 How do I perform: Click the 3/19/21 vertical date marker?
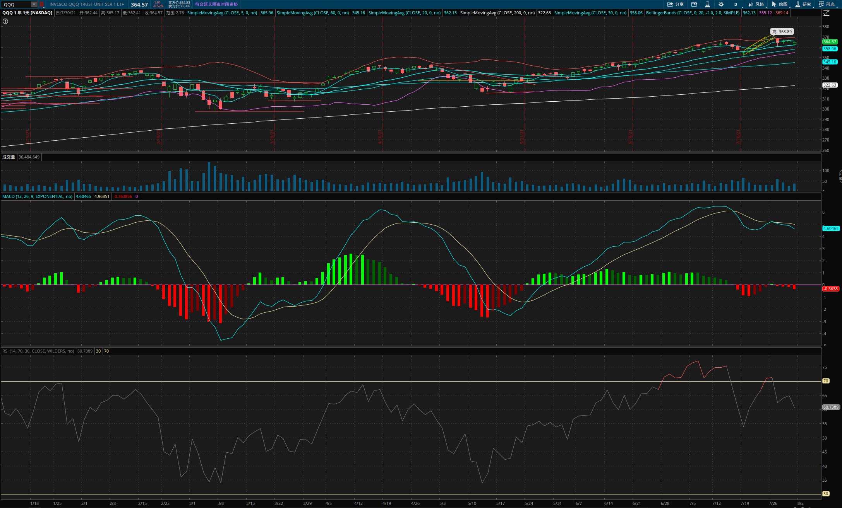[x=272, y=137]
